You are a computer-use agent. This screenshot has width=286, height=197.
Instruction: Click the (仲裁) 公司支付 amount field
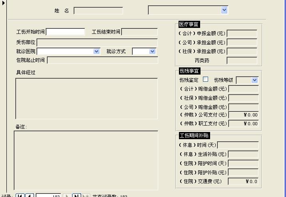click(243, 115)
